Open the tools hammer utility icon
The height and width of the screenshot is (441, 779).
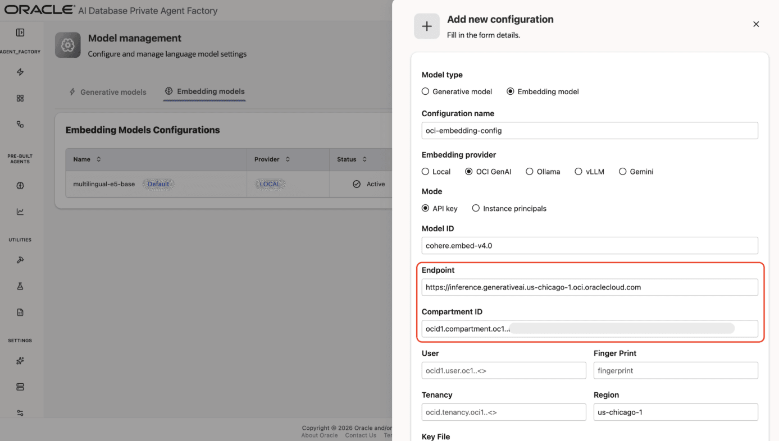(x=20, y=260)
